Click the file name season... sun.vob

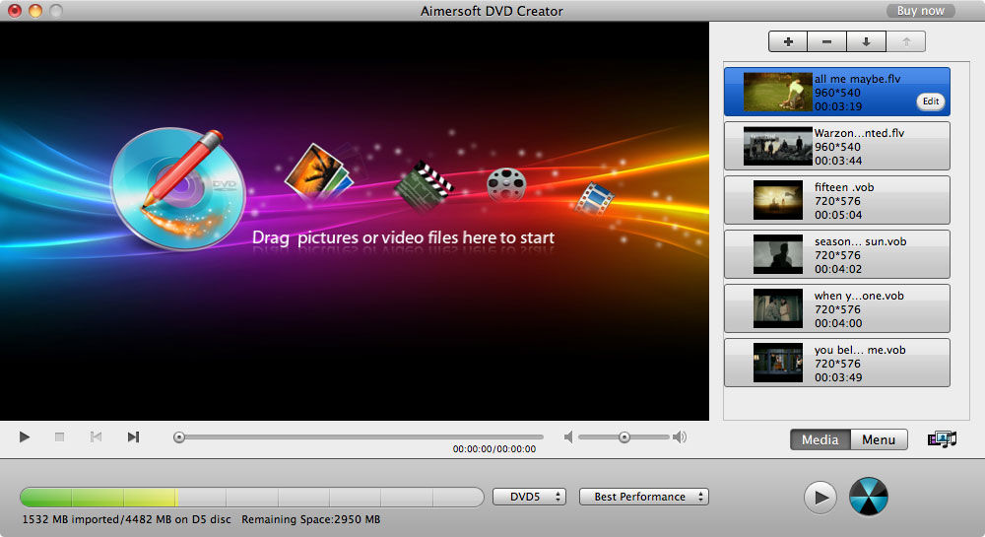coord(861,241)
